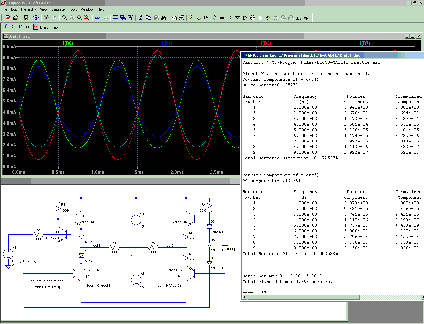Place a Ground symbol icon
Viewport: 424px width, 324px height.
[x=199, y=18]
